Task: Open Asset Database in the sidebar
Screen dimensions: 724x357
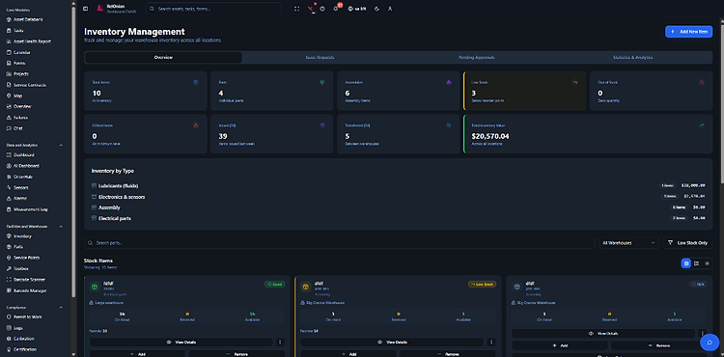Action: (x=25, y=19)
